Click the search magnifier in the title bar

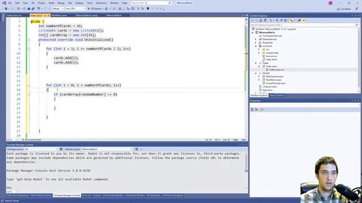click(x=170, y=3)
